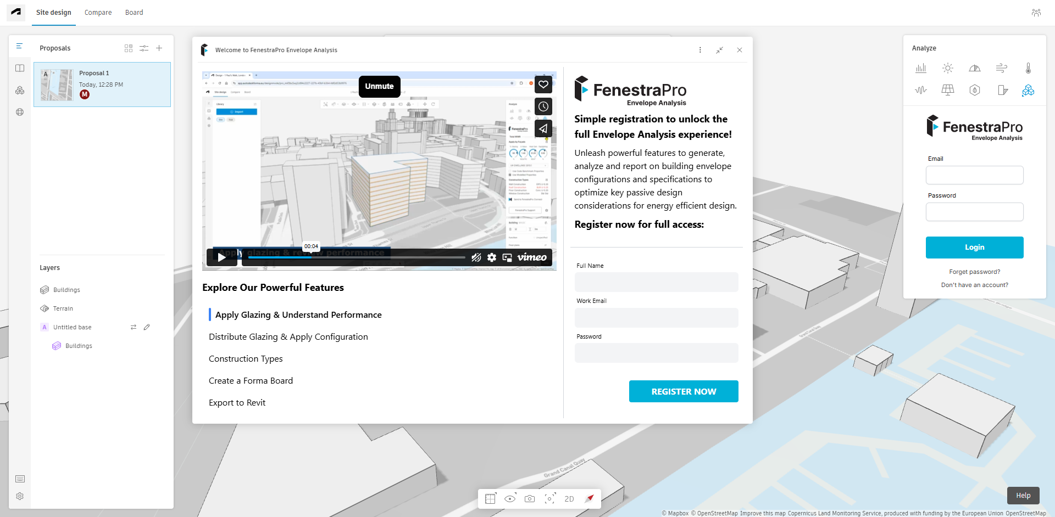1055x517 pixels.
Task: Open the Board tab
Action: [134, 13]
